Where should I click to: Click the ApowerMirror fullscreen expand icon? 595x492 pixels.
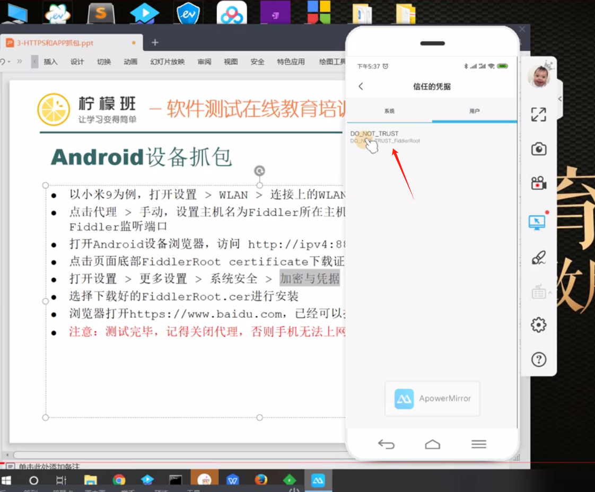click(x=538, y=114)
